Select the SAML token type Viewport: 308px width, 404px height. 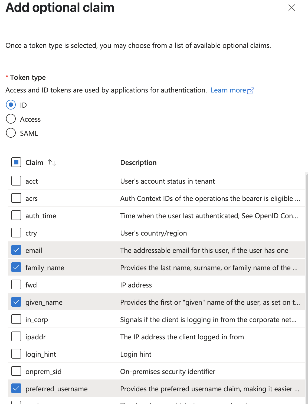coord(11,133)
